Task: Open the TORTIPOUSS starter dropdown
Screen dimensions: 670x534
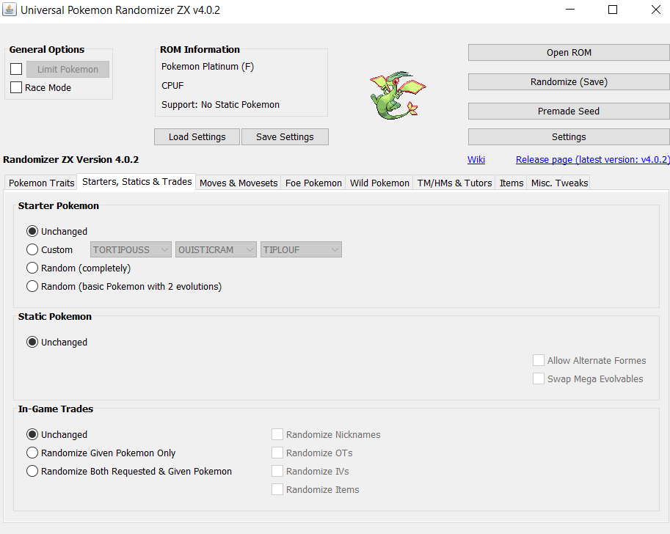Action: (131, 250)
